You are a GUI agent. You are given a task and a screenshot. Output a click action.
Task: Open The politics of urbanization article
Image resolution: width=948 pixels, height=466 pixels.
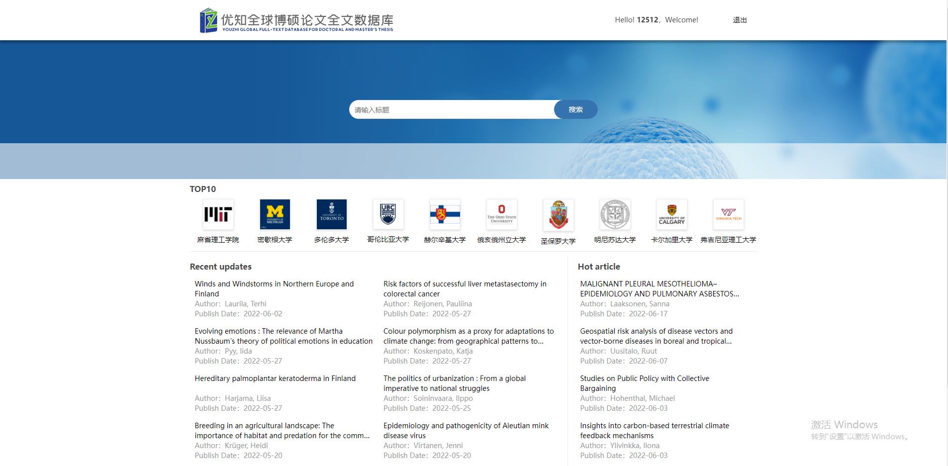pyautogui.click(x=454, y=383)
